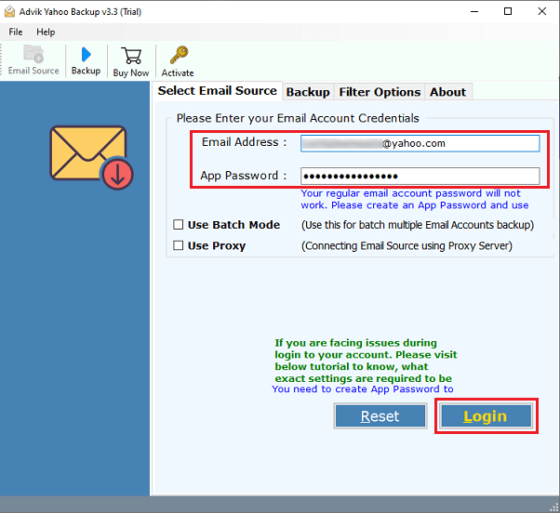
Task: Switch to the Backup tab
Action: 308,92
